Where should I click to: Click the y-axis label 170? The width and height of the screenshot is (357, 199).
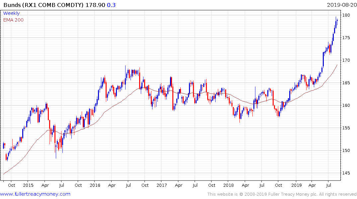click(x=346, y=60)
